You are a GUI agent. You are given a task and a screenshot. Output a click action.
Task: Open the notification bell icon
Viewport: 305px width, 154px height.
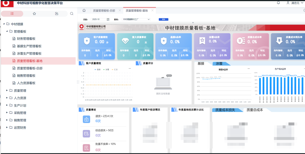click(x=278, y=3)
